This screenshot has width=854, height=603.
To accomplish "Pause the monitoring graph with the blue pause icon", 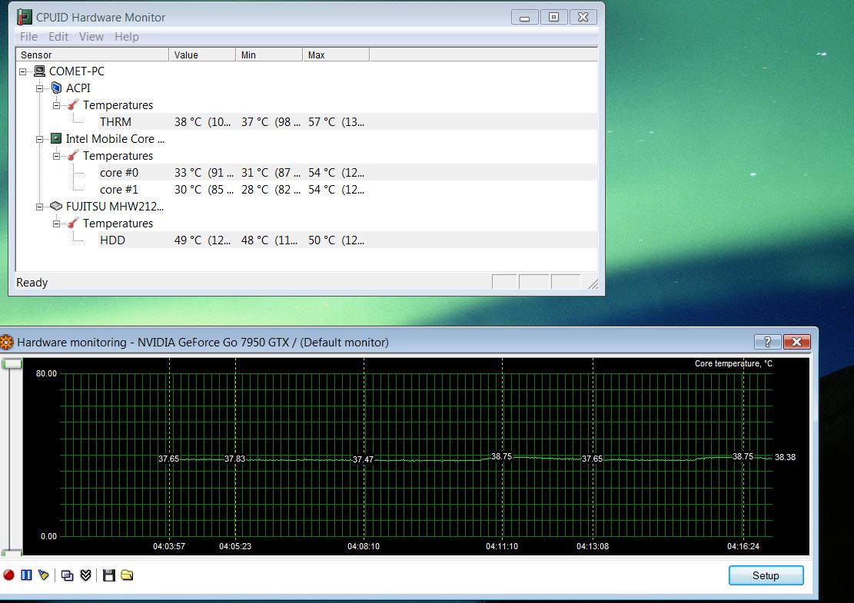I will pos(26,575).
